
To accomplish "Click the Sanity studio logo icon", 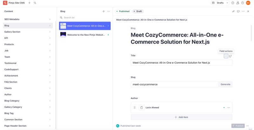I will tap(5, 3).
